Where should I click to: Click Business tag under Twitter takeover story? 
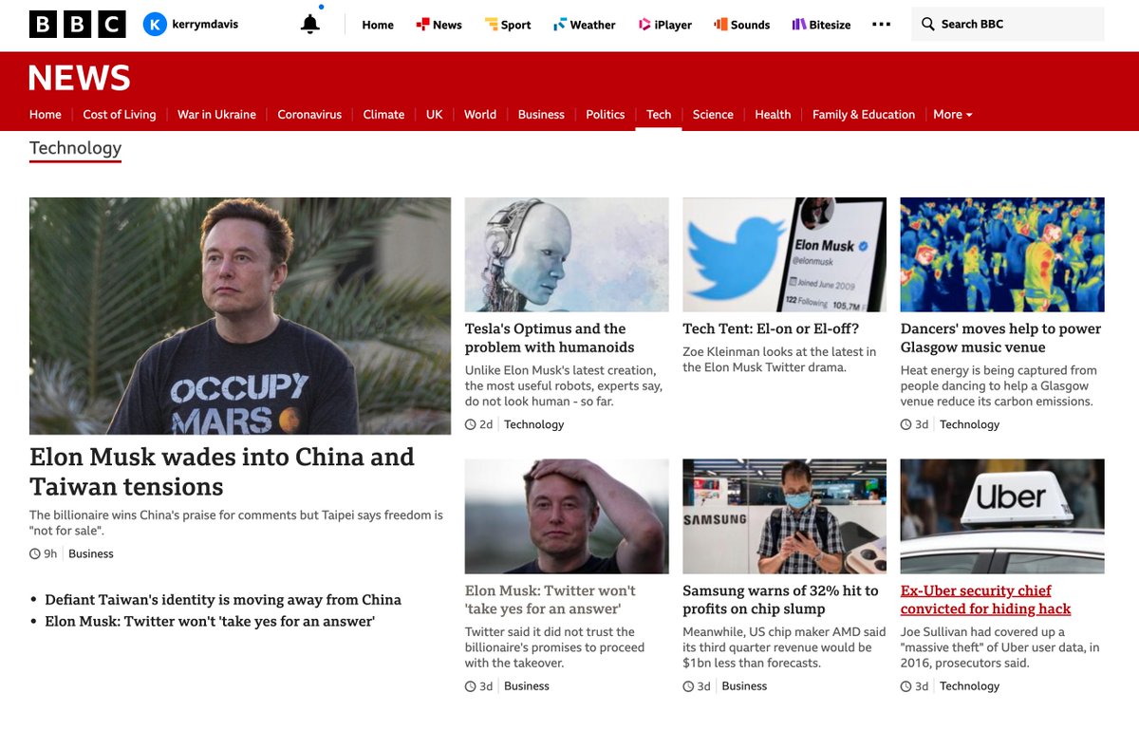(527, 686)
